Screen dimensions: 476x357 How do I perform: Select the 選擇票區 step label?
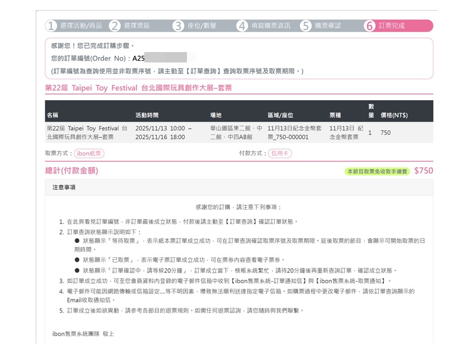(137, 26)
